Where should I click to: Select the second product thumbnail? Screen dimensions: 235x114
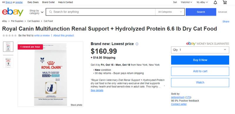tap(8, 63)
